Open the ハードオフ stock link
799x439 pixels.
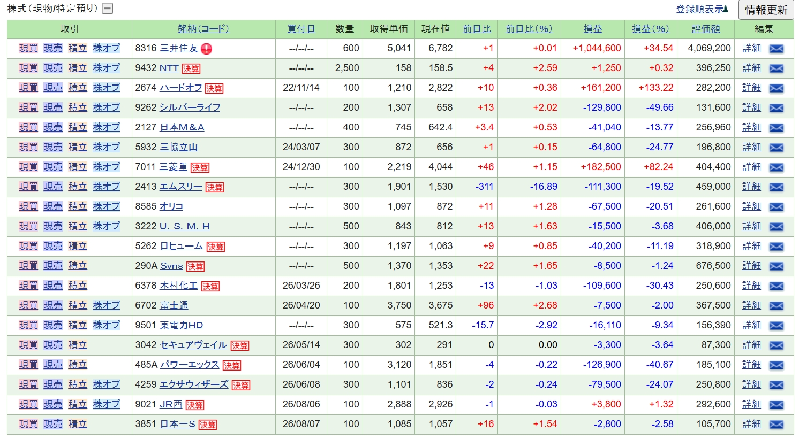tap(180, 88)
